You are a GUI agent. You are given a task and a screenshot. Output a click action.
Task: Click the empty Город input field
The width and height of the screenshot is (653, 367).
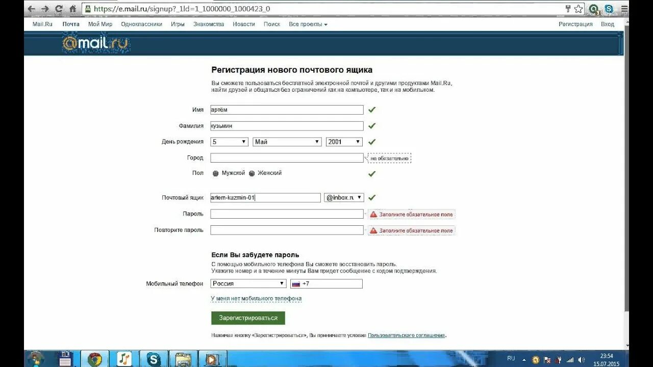pos(287,158)
